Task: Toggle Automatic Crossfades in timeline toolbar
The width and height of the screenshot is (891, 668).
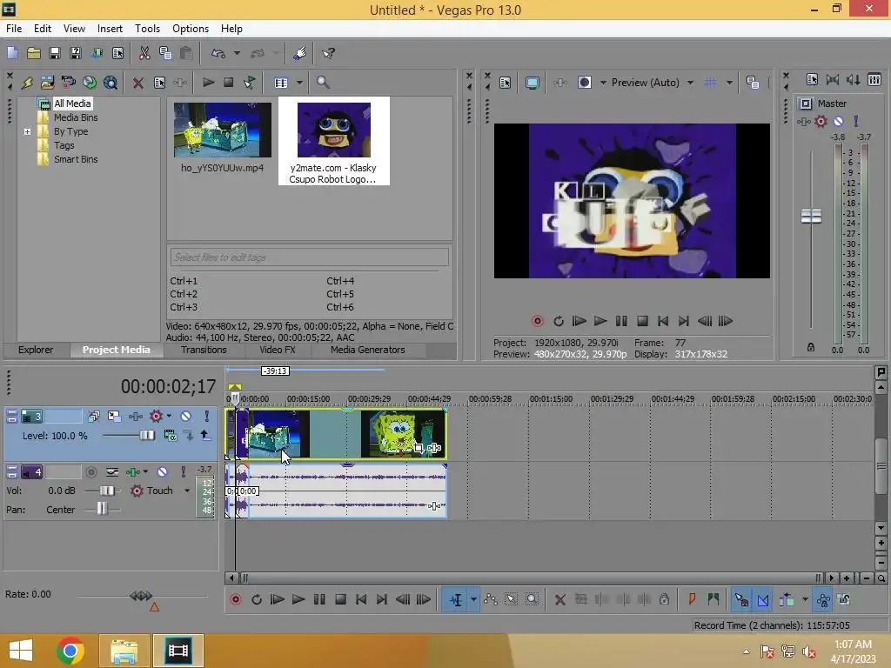Action: coord(762,599)
